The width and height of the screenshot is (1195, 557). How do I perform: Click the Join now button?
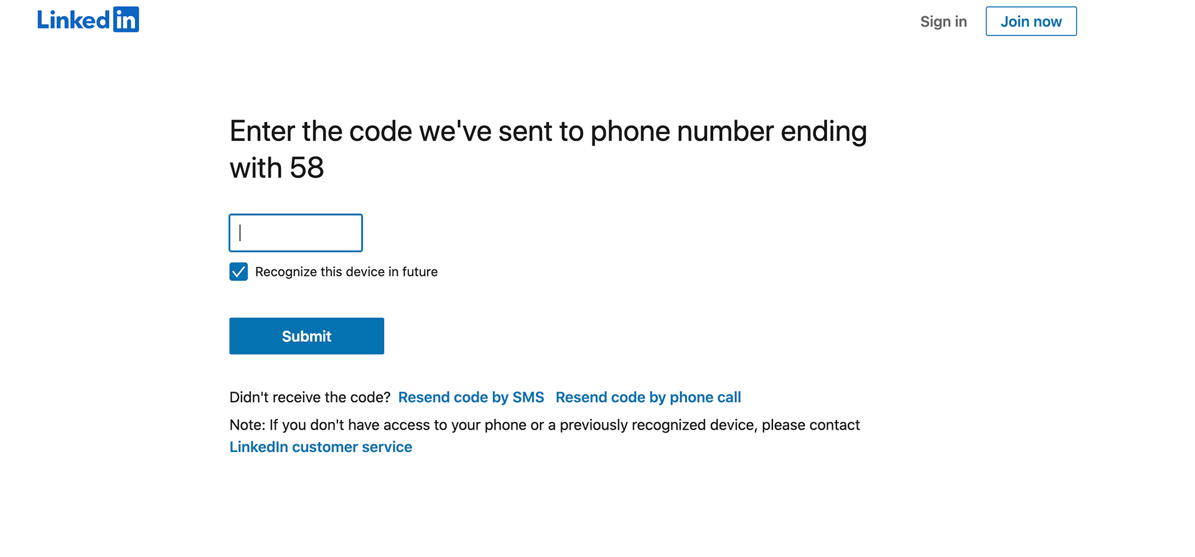[x=1031, y=21]
